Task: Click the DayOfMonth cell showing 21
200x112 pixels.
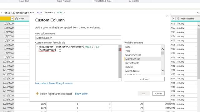Action: point(127,108)
